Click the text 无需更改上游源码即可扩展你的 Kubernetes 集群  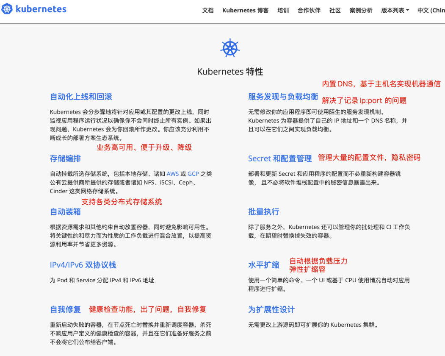[x=313, y=325]
